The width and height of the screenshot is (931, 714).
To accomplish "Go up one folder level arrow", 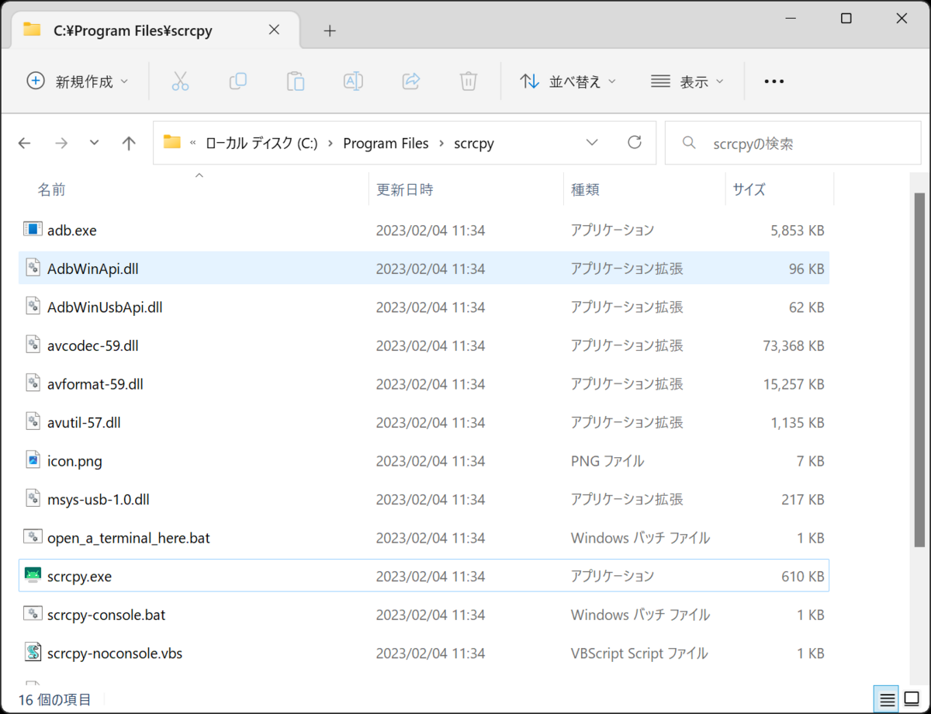I will 129,143.
